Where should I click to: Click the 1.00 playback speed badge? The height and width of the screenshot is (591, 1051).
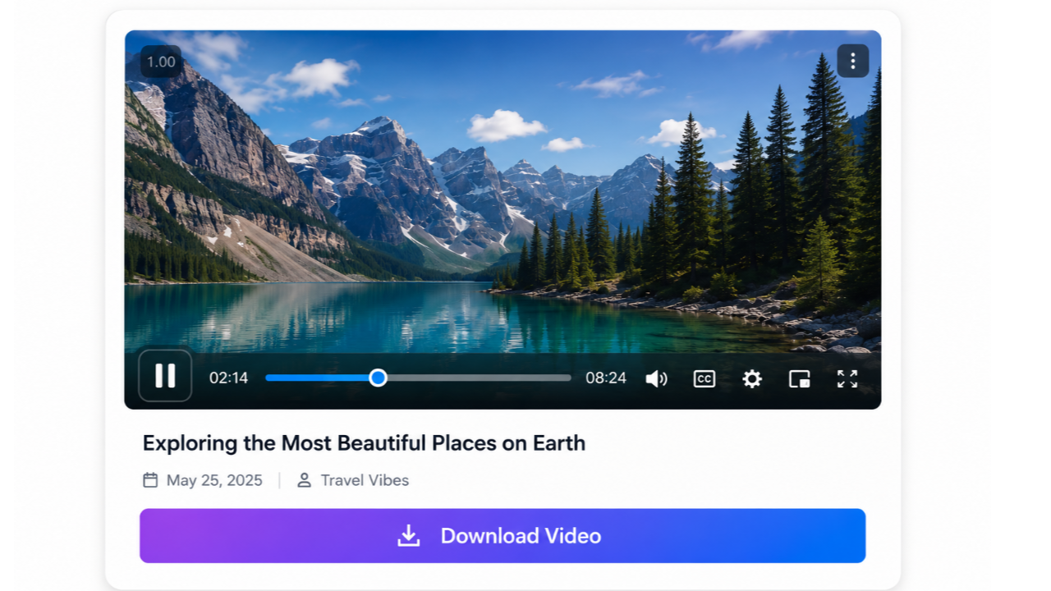click(x=161, y=62)
